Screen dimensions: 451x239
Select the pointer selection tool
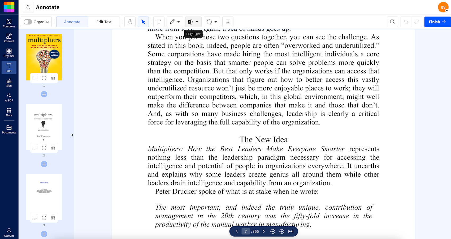coord(143,22)
